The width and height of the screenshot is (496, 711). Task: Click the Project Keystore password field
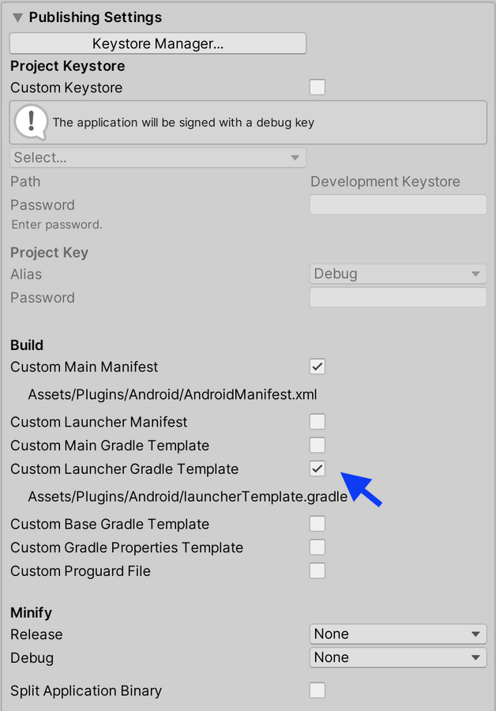coord(398,205)
